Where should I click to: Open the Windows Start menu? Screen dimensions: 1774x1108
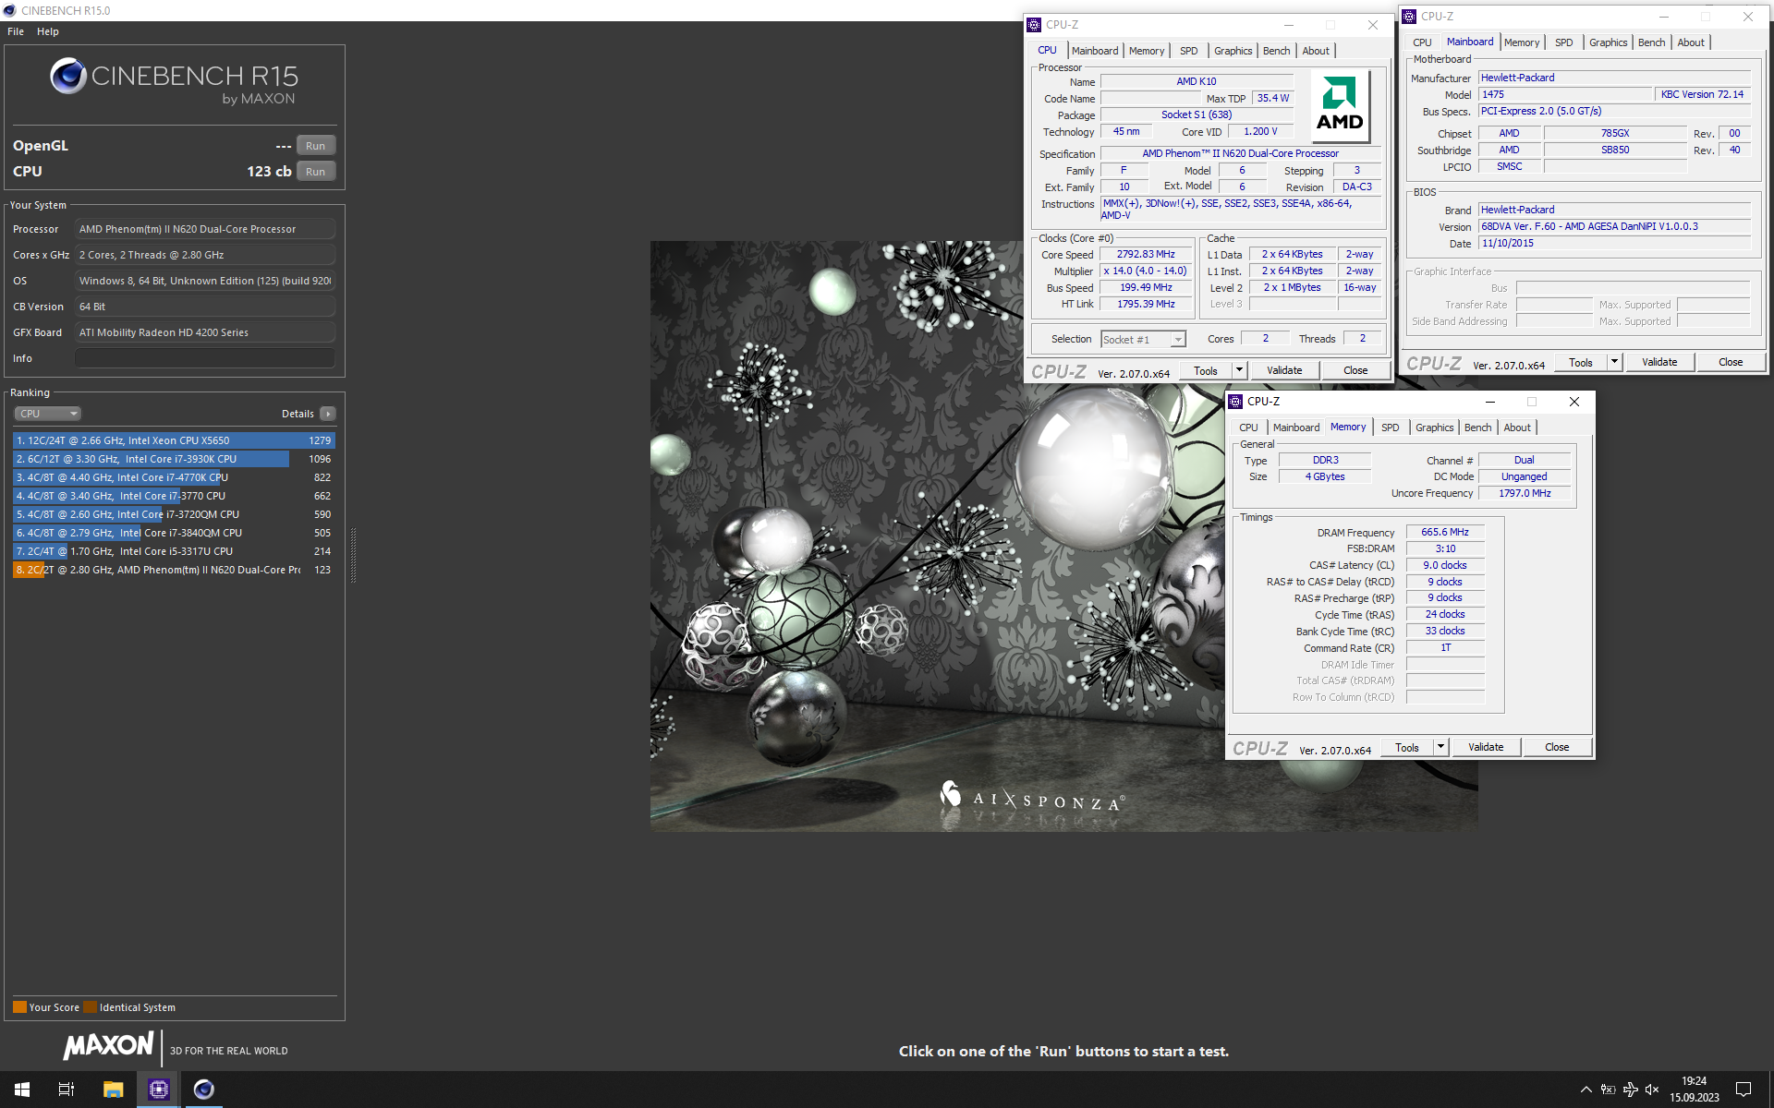(x=22, y=1090)
